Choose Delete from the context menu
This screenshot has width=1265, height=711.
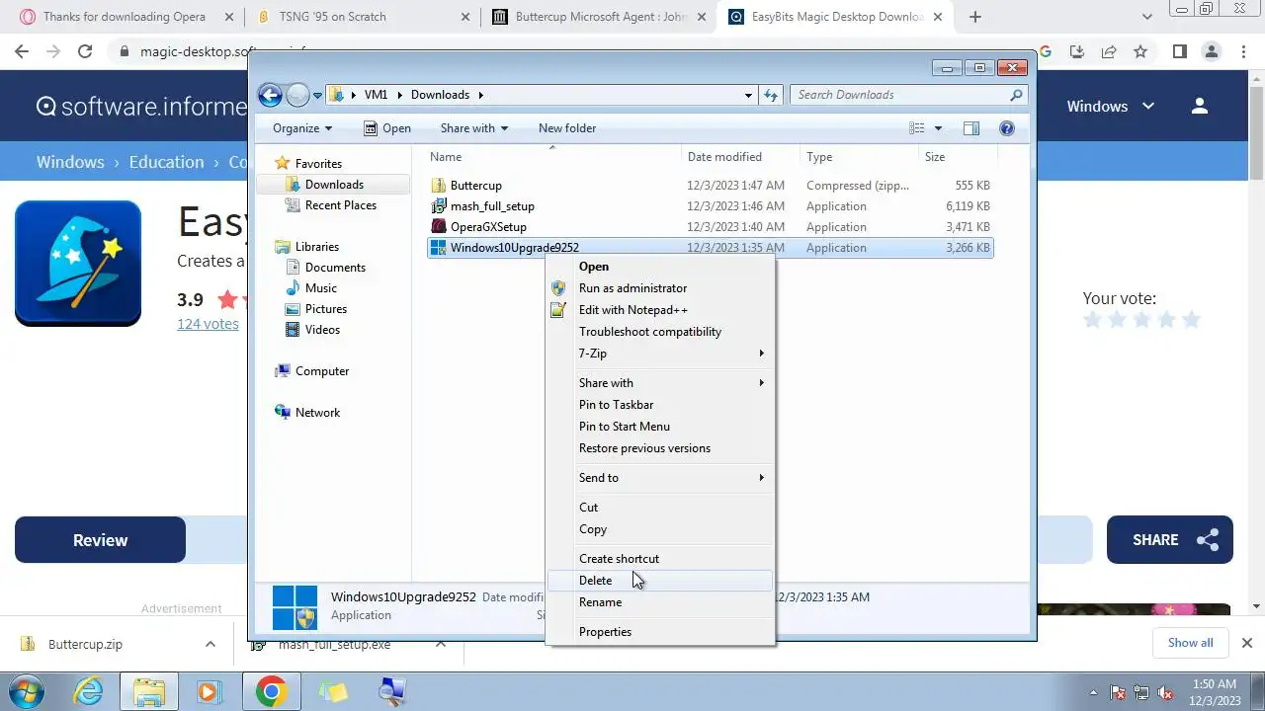(660, 581)
